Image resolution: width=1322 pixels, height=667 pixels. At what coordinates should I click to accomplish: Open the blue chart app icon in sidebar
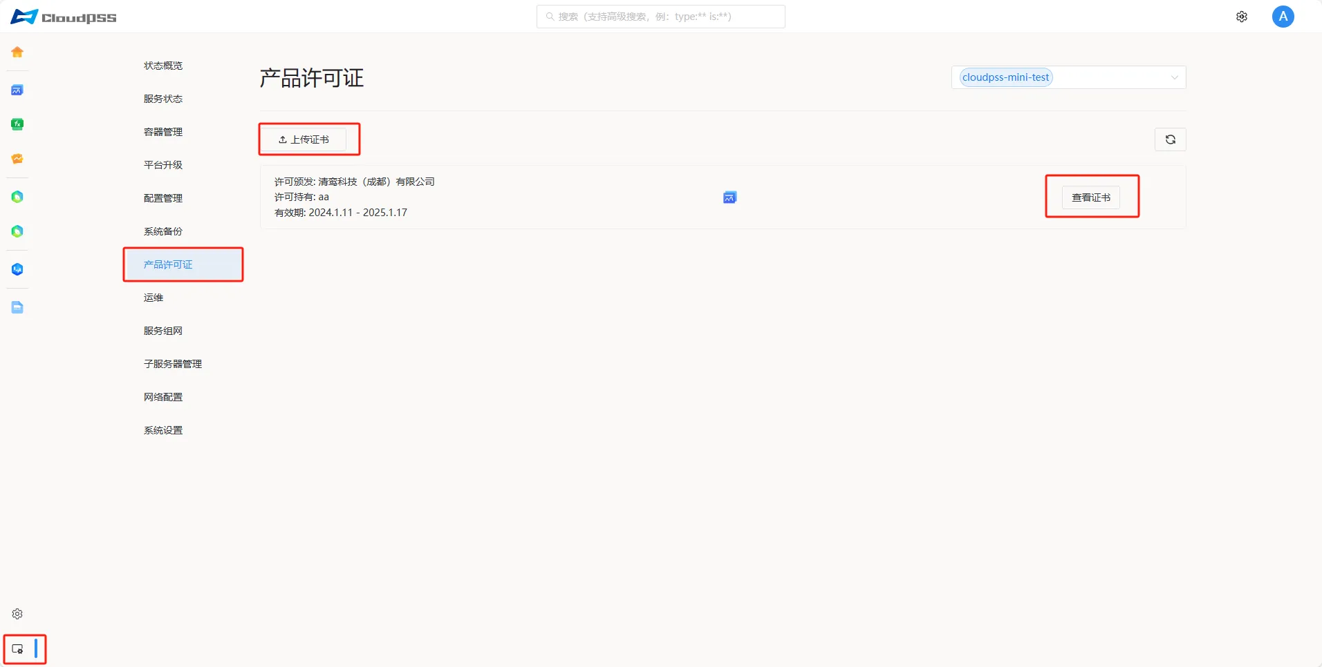17,90
